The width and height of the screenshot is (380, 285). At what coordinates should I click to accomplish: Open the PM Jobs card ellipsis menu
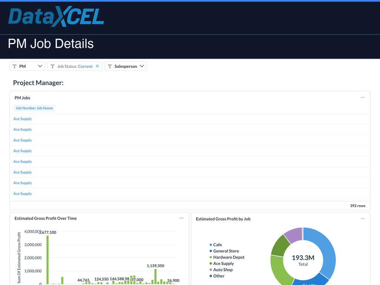click(x=363, y=98)
